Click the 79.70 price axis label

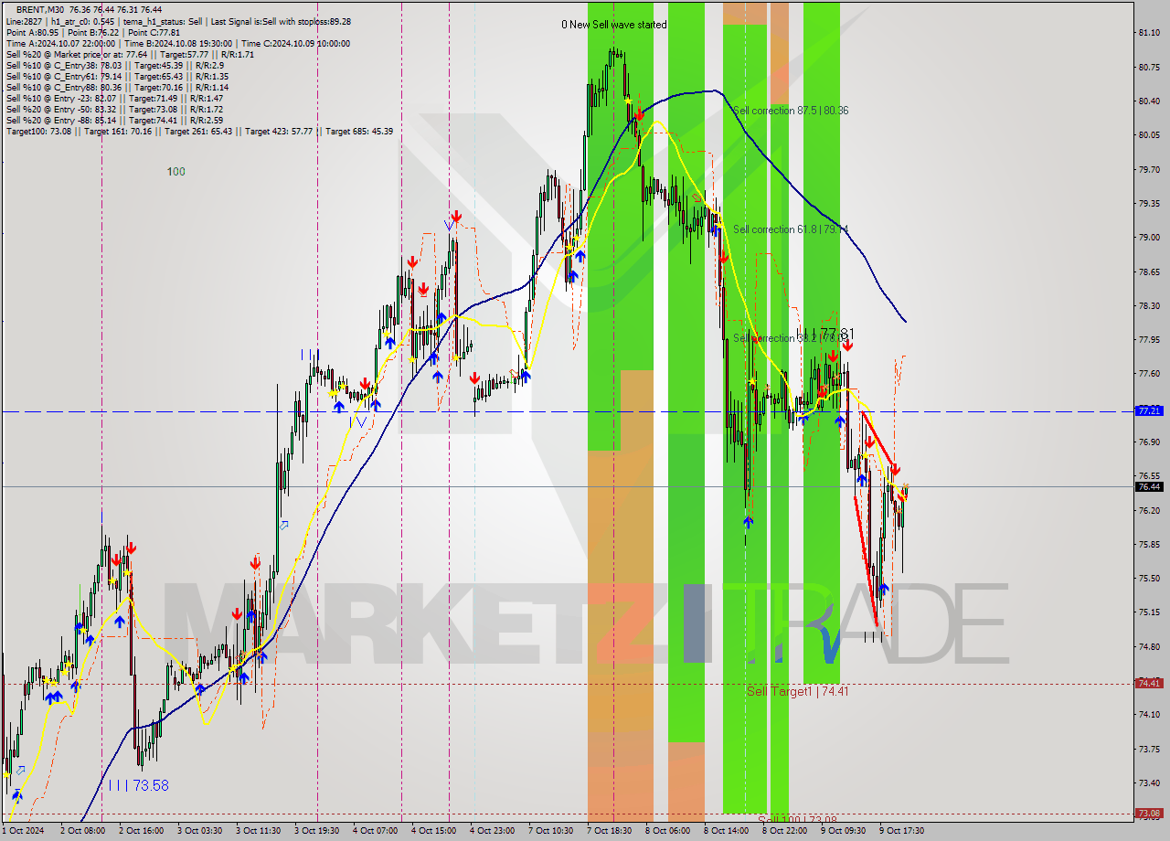pos(1149,169)
